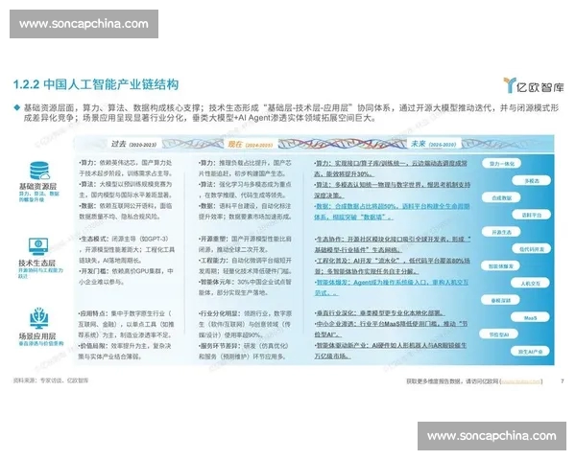Select the MaaS pill label
This screenshot has width=576, height=460.
(530, 317)
